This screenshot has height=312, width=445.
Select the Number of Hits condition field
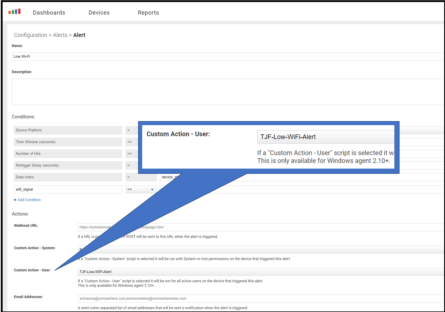point(68,154)
